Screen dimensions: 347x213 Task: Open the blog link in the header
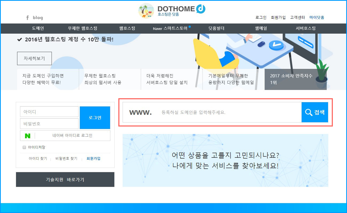click(38, 18)
